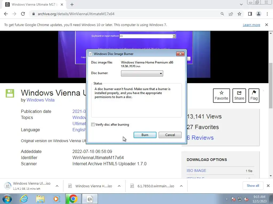Open Chrome's zoom search icon in address bar
The height and width of the screenshot is (204, 273).
[x=222, y=14]
